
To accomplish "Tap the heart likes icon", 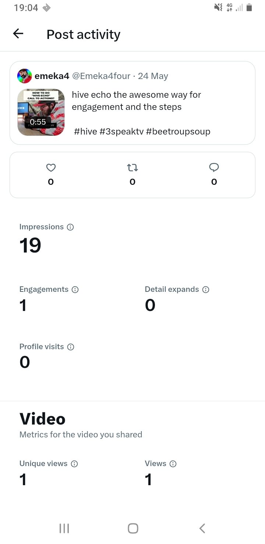I will click(51, 168).
